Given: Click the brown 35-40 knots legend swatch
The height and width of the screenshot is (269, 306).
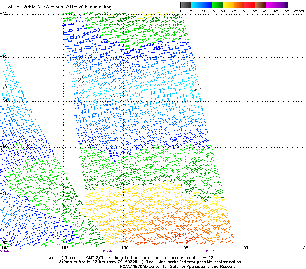Looking at the screenshot, I should click(261, 5).
